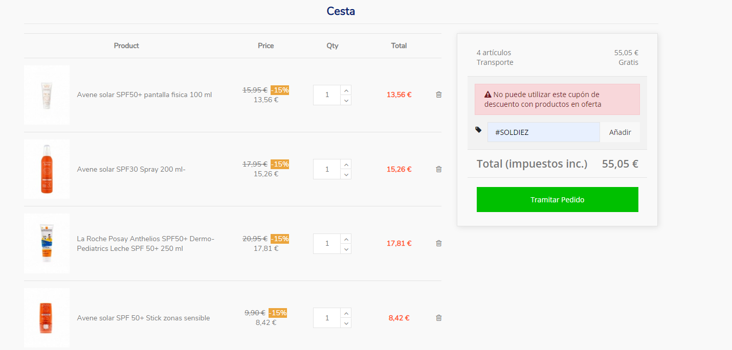Open Avene solar SPF30 Spray 200 ml link
This screenshot has width=732, height=350.
coord(131,169)
